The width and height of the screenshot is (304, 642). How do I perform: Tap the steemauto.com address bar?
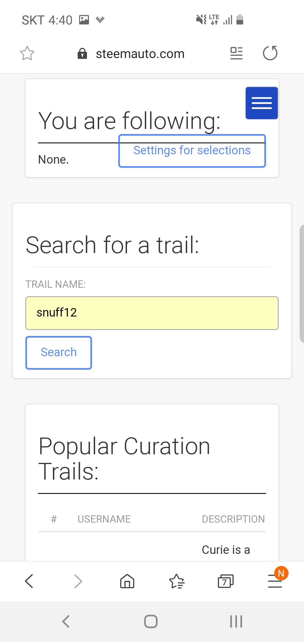pyautogui.click(x=140, y=53)
